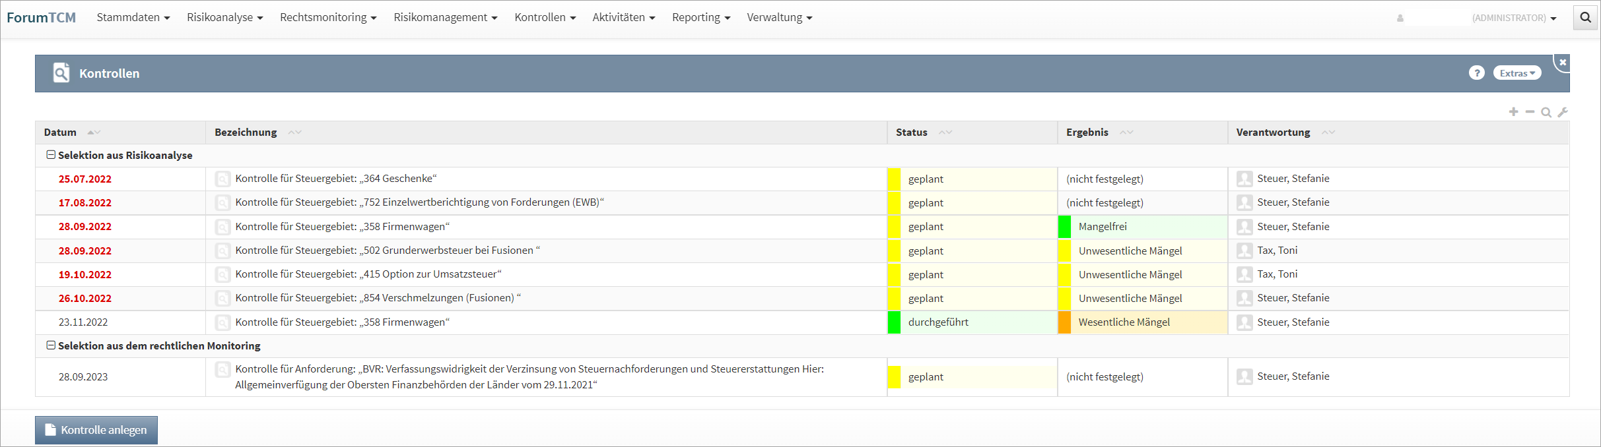Click the orange "Wesentliche Mängel" color indicator

coord(1064,322)
